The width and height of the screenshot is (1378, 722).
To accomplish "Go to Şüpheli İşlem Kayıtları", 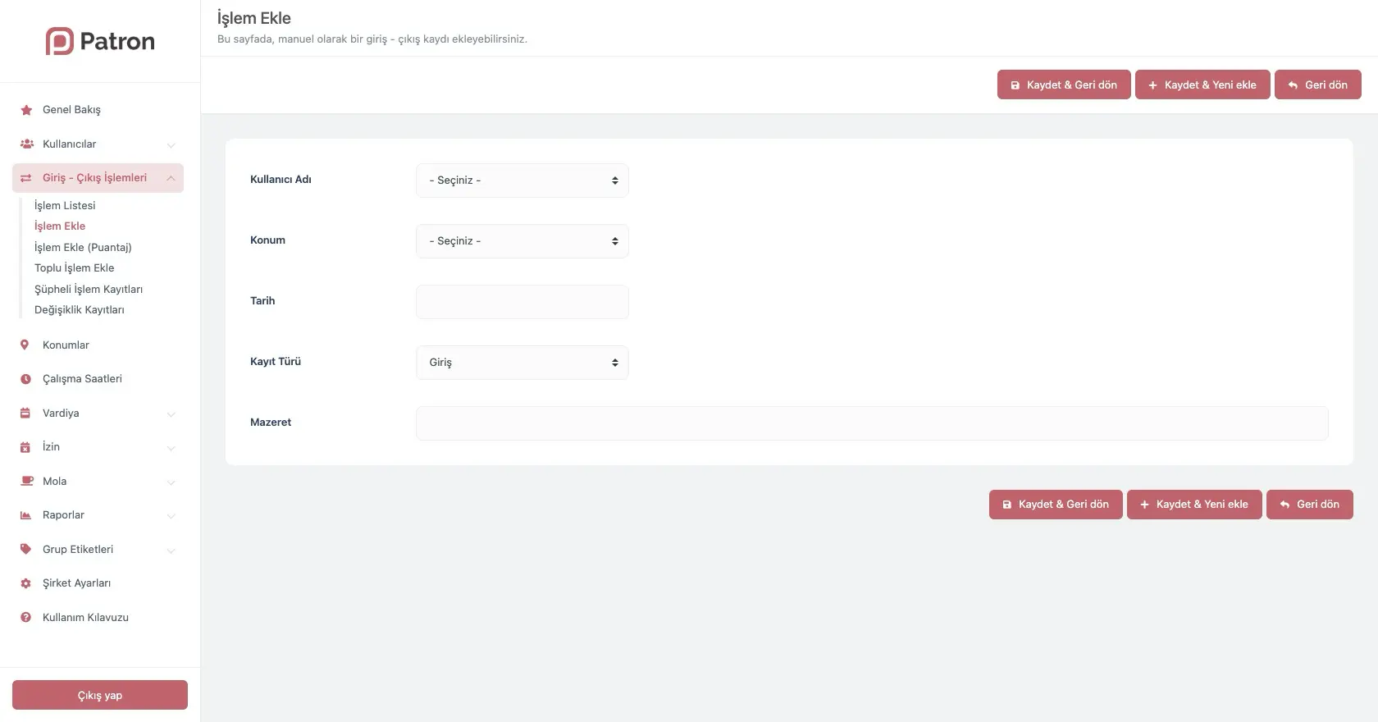I will coord(89,290).
